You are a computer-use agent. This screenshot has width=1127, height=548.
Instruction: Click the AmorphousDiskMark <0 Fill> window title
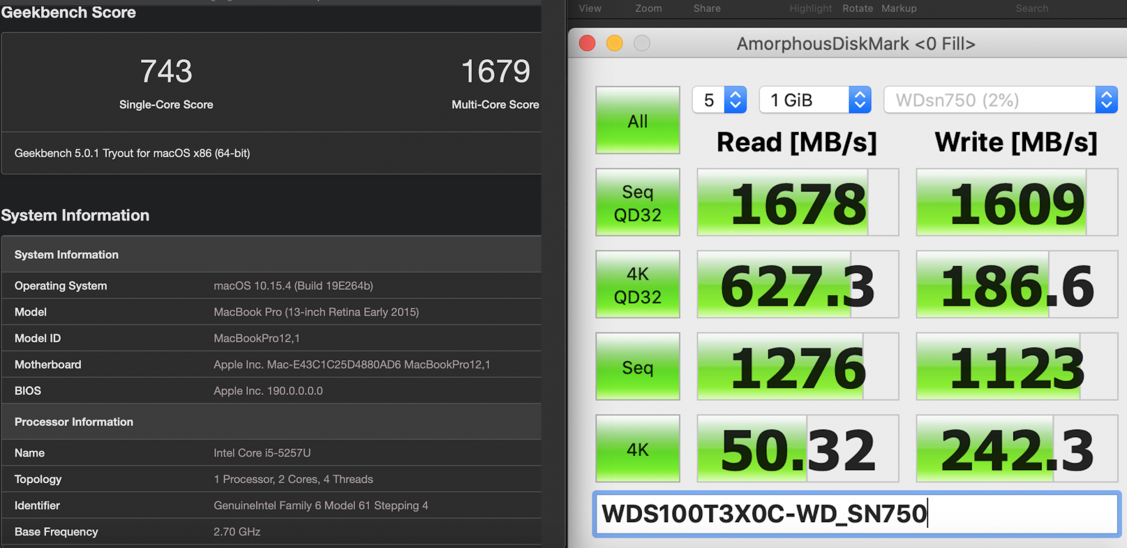pyautogui.click(x=856, y=43)
